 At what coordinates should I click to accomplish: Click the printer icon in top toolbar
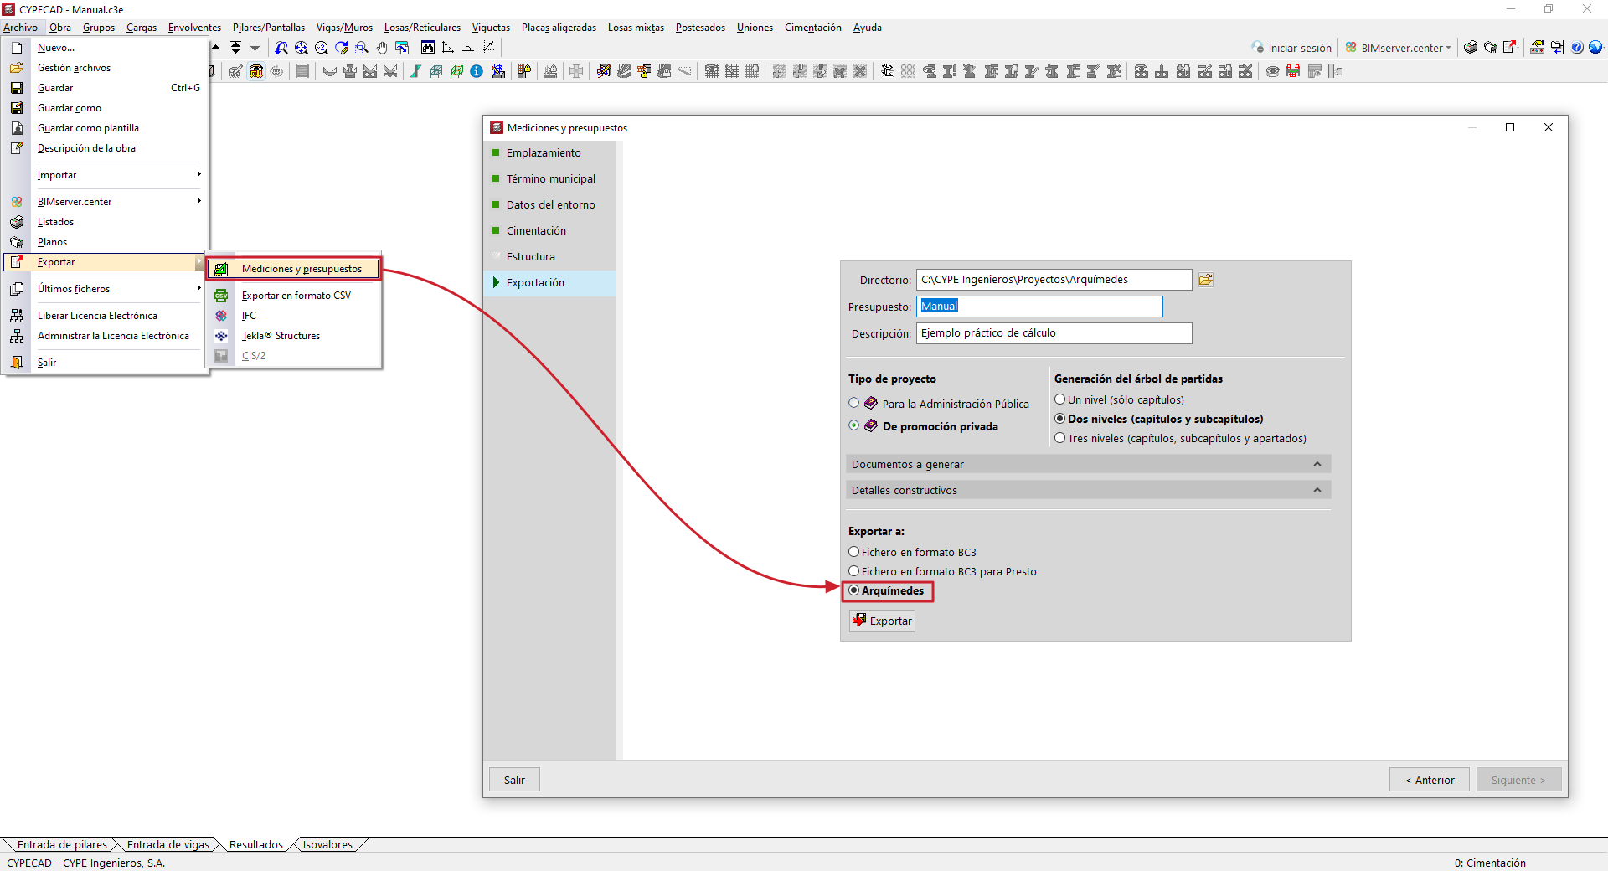[1470, 48]
